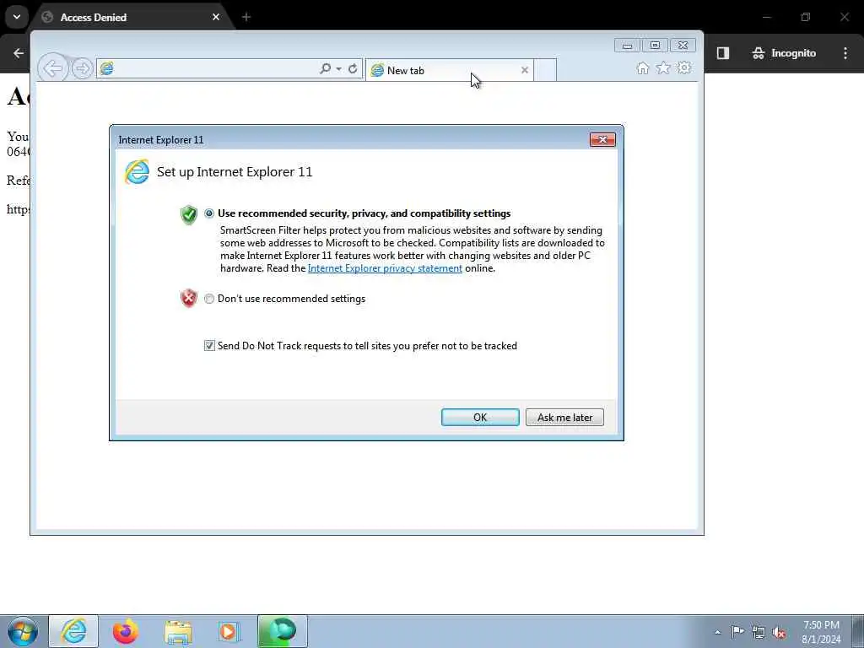Minimize the Internet Explorer window
Viewport: 864px width, 648px height.
point(627,46)
